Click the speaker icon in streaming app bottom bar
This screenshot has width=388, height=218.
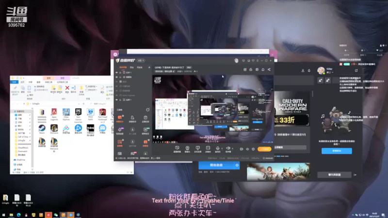(228, 149)
